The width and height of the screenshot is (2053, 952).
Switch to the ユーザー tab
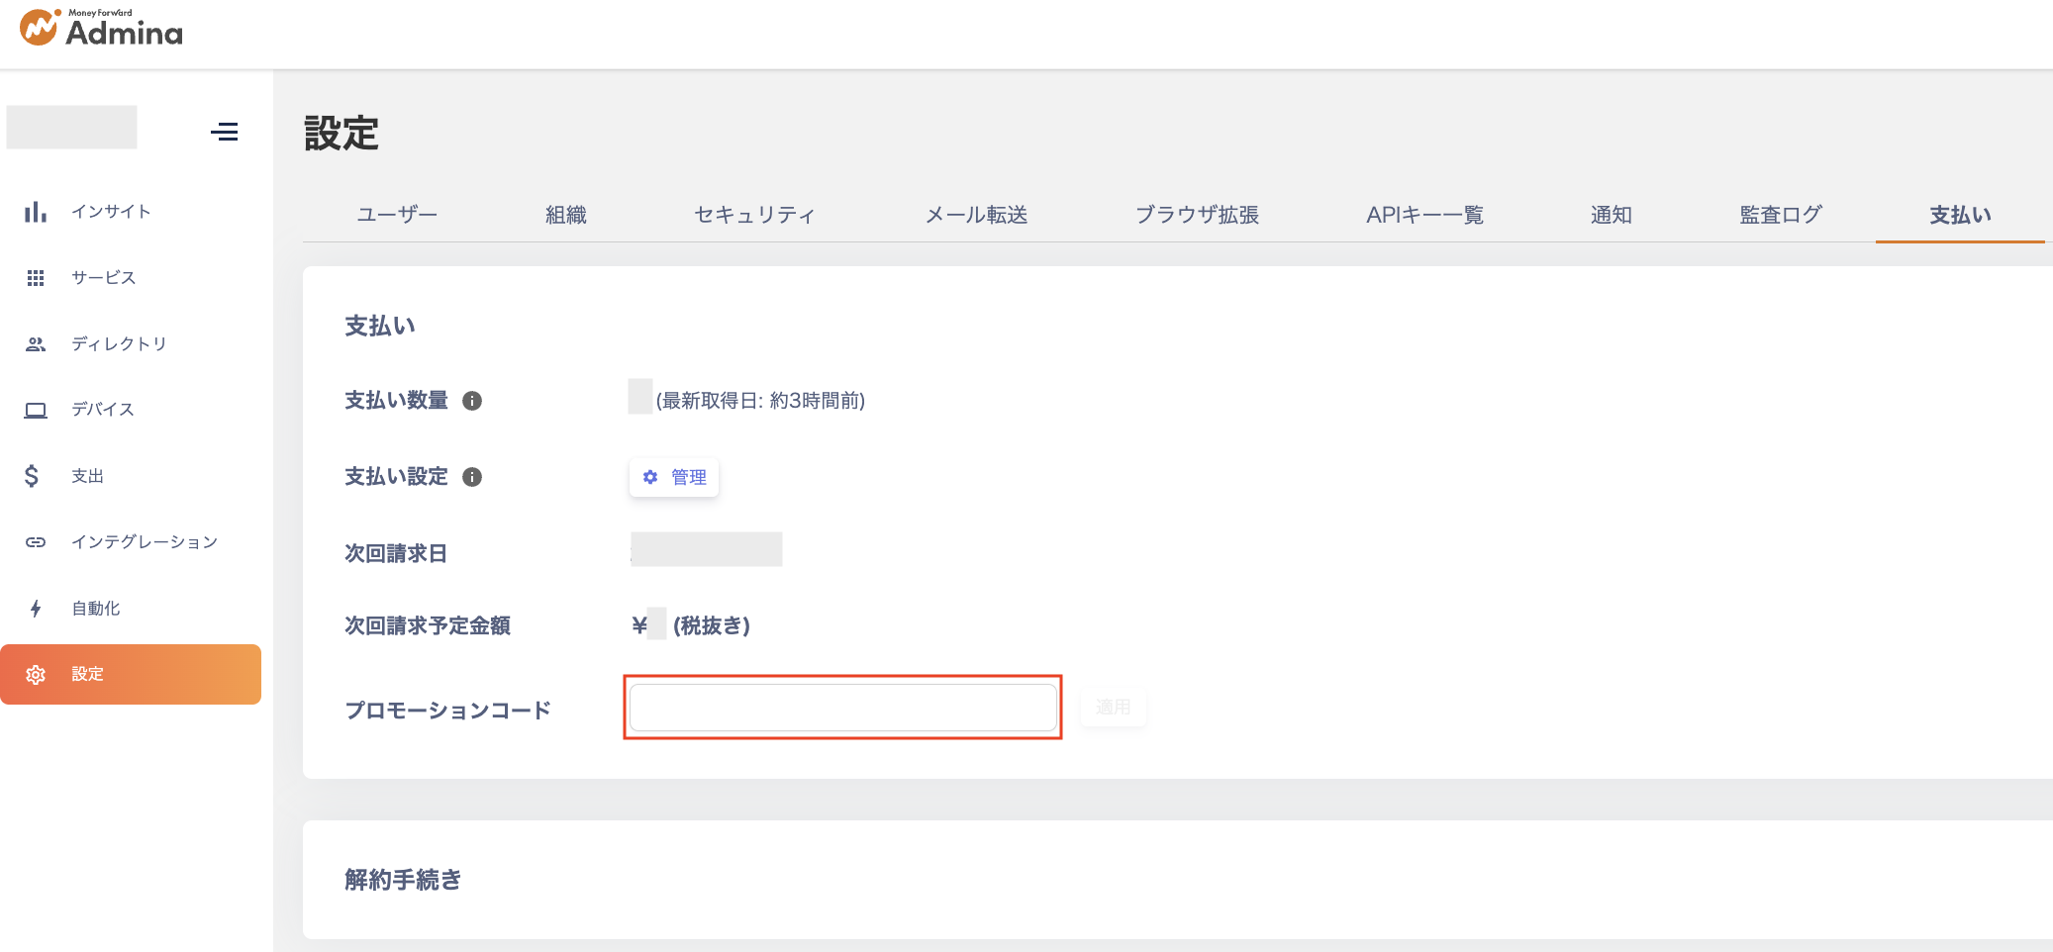point(397,215)
